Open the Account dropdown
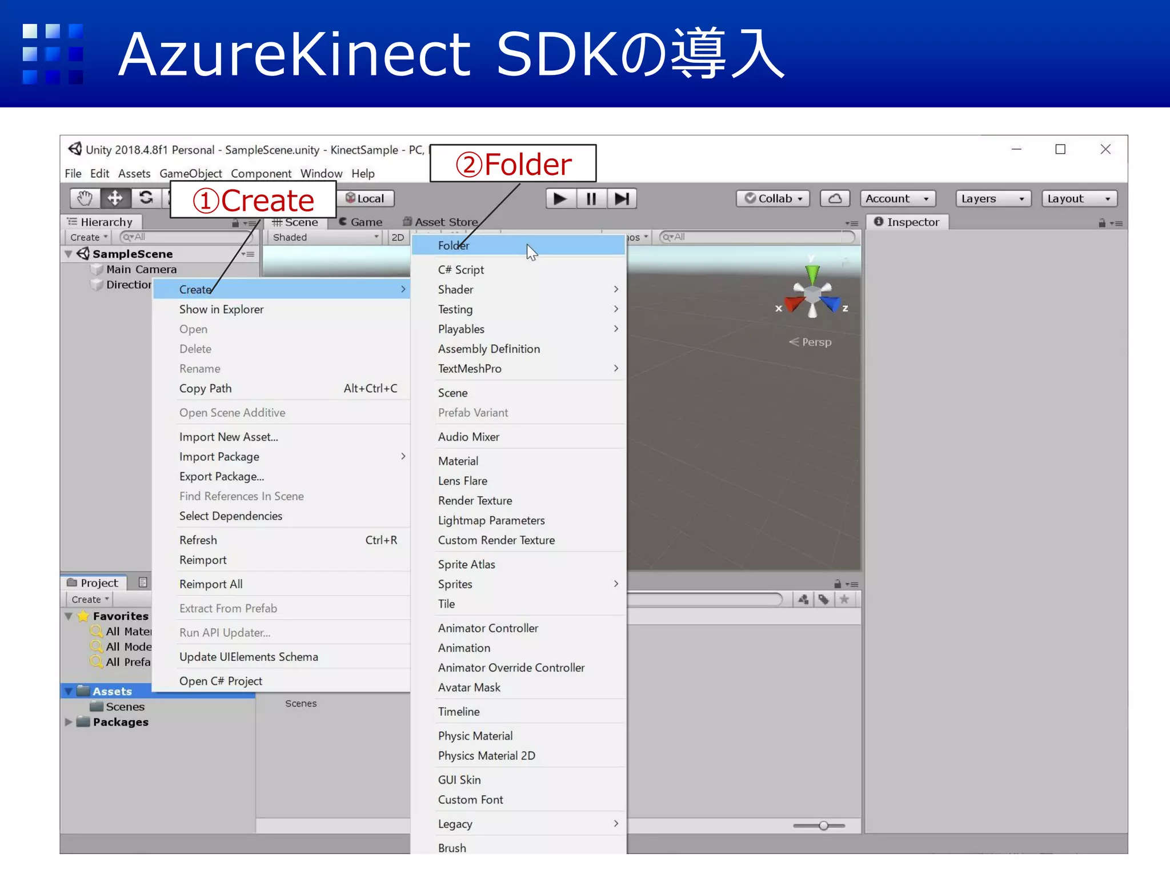Viewport: 1170px width, 878px height. point(897,198)
